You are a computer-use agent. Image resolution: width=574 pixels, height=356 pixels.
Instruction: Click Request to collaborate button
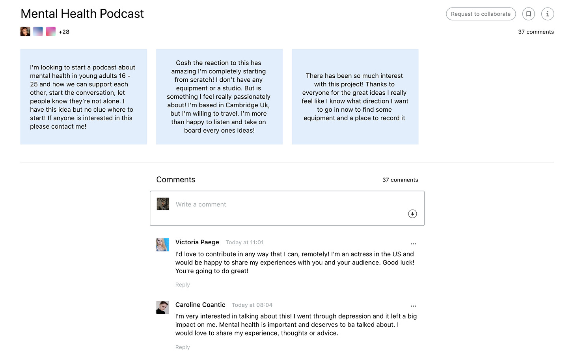(481, 14)
